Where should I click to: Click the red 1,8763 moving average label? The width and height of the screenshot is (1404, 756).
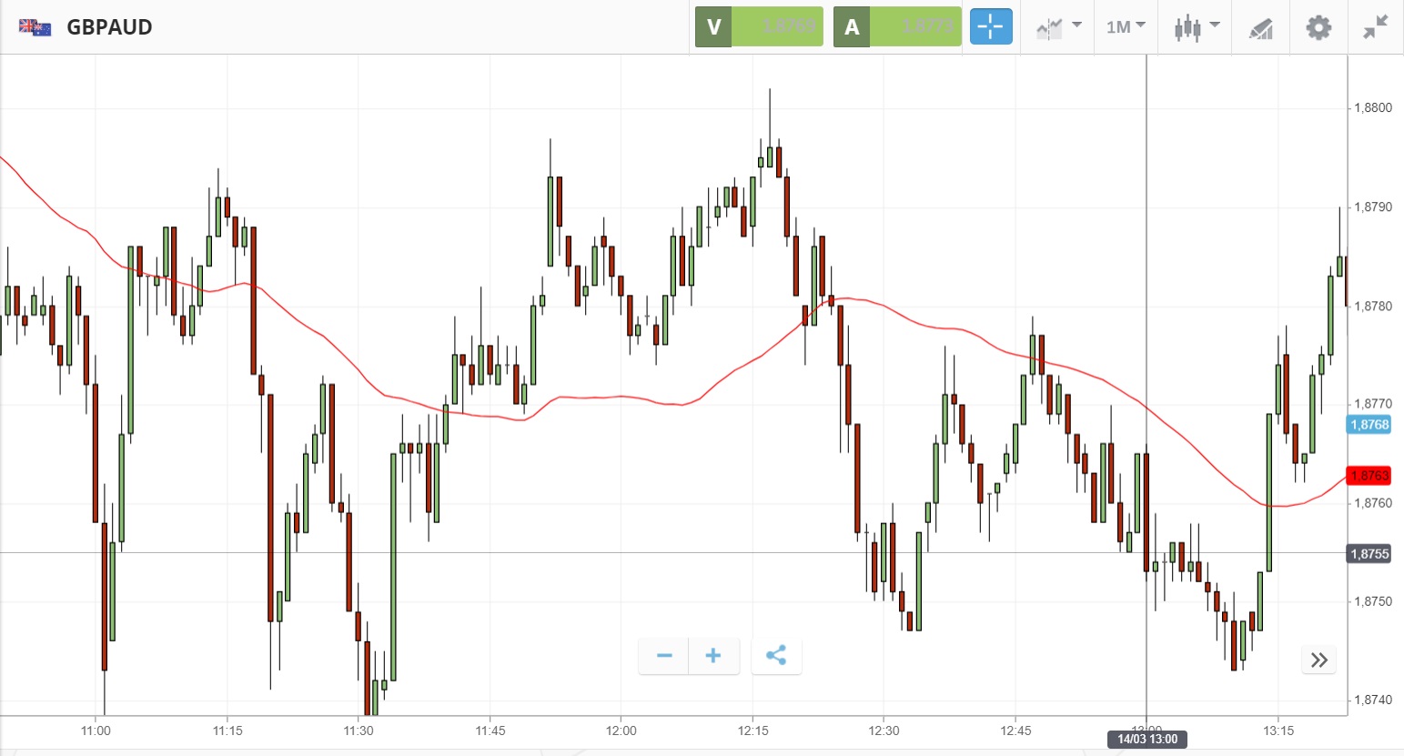[1369, 476]
